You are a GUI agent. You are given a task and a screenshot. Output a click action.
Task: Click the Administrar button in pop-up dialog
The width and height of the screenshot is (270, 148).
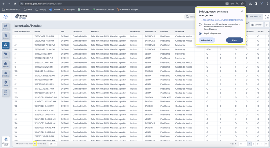(x=207, y=40)
